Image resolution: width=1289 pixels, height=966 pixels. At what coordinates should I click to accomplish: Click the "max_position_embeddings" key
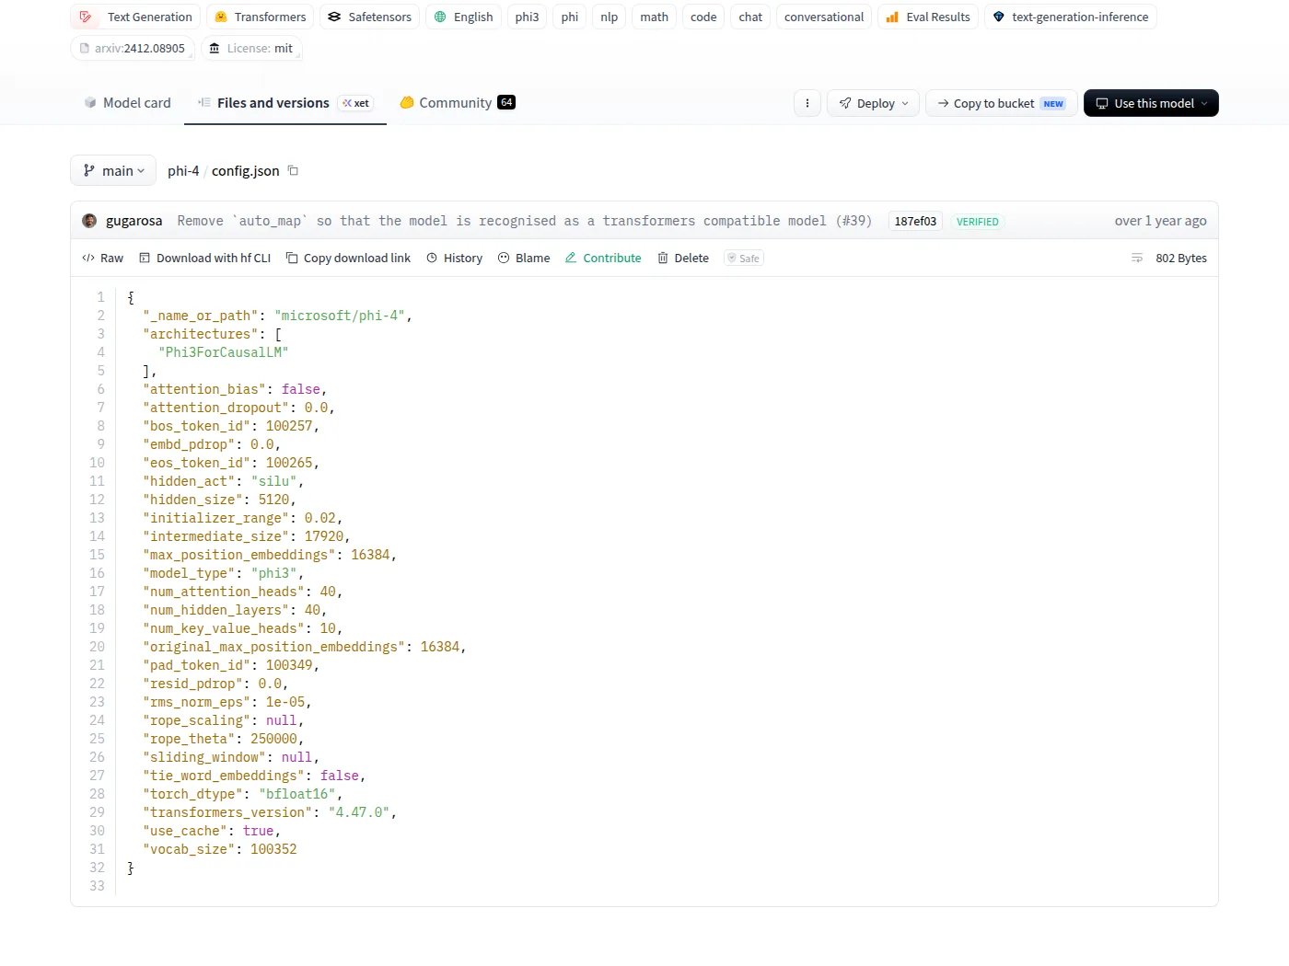tap(239, 555)
